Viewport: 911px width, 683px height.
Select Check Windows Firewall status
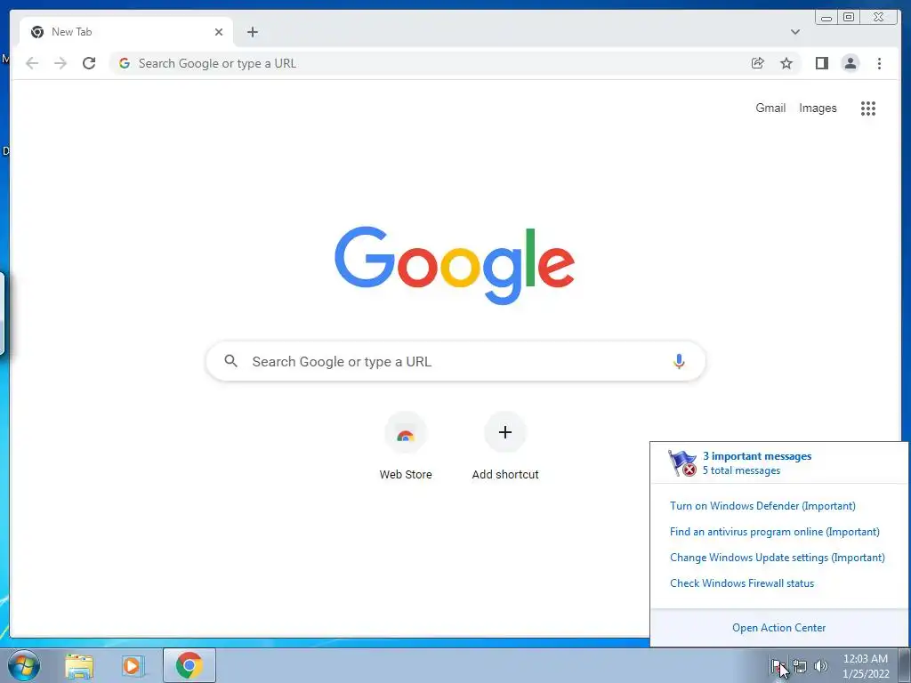(x=742, y=583)
